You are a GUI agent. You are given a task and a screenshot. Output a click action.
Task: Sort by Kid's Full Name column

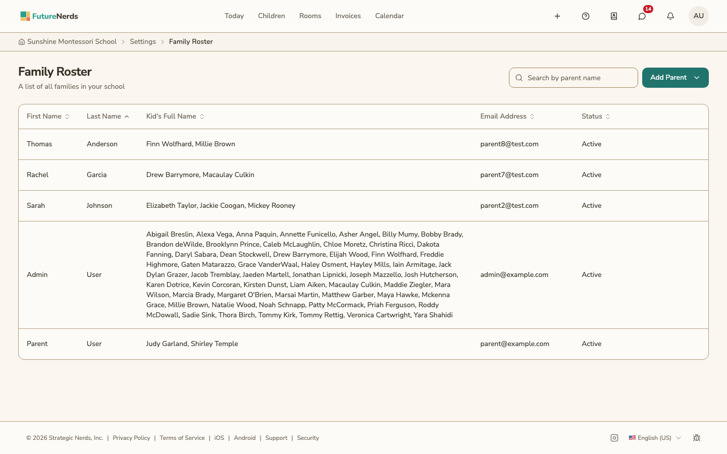(175, 117)
